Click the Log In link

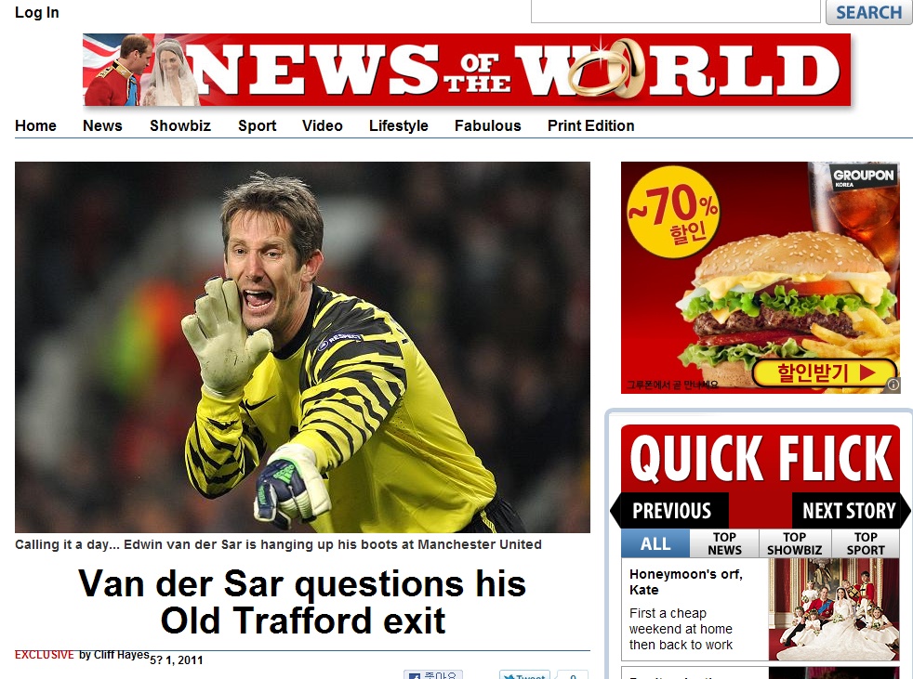[36, 12]
